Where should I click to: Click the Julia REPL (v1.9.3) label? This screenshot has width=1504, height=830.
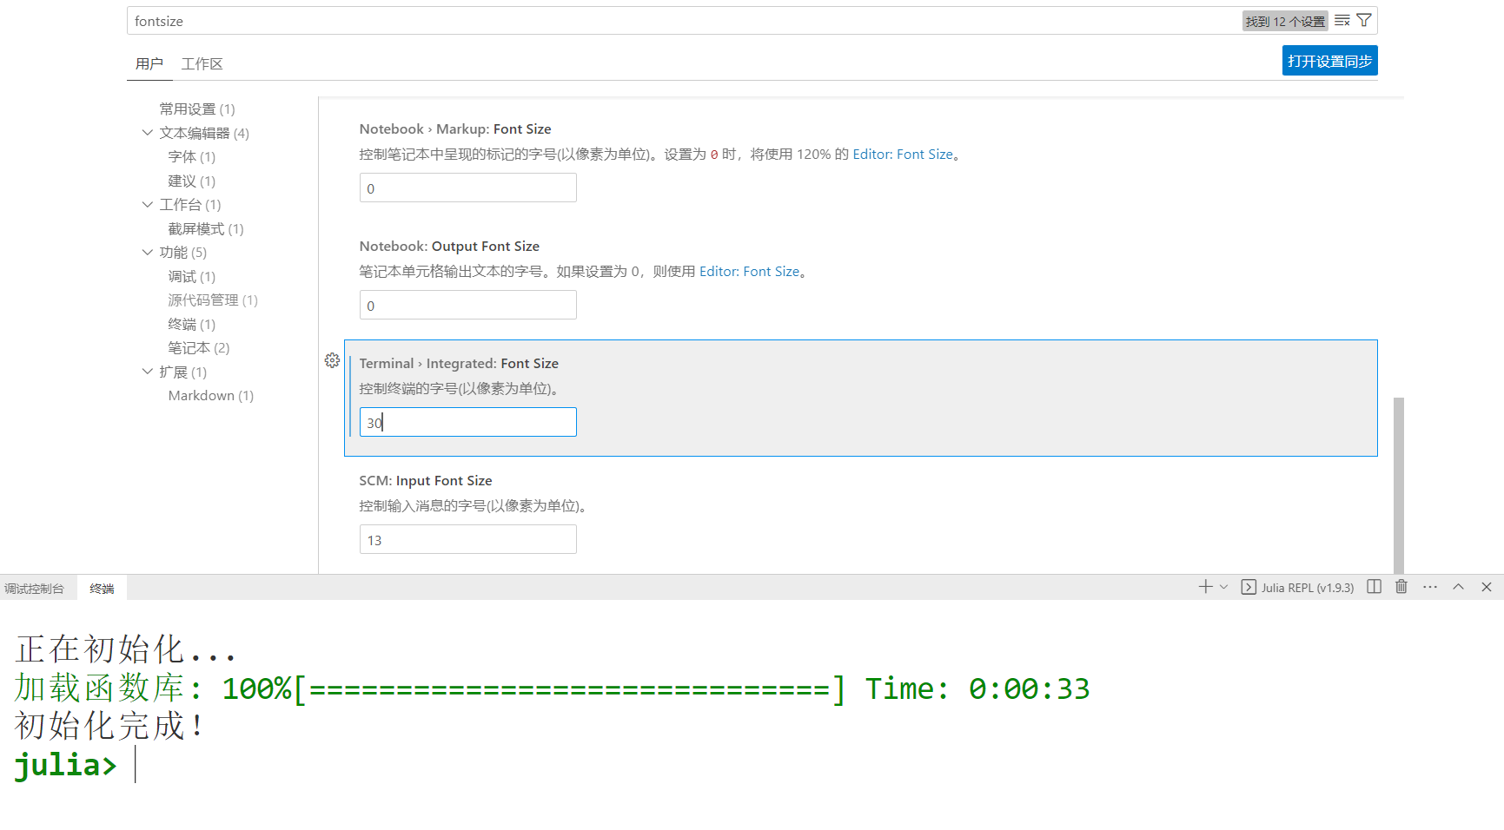click(x=1308, y=588)
